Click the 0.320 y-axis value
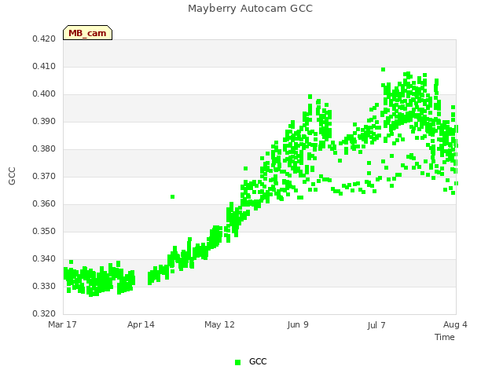Screen dimensions: 503x377 (x=44, y=313)
